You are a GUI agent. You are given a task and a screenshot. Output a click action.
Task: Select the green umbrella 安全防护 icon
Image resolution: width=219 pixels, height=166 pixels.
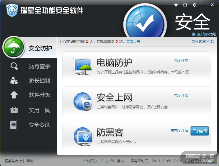click(14, 47)
